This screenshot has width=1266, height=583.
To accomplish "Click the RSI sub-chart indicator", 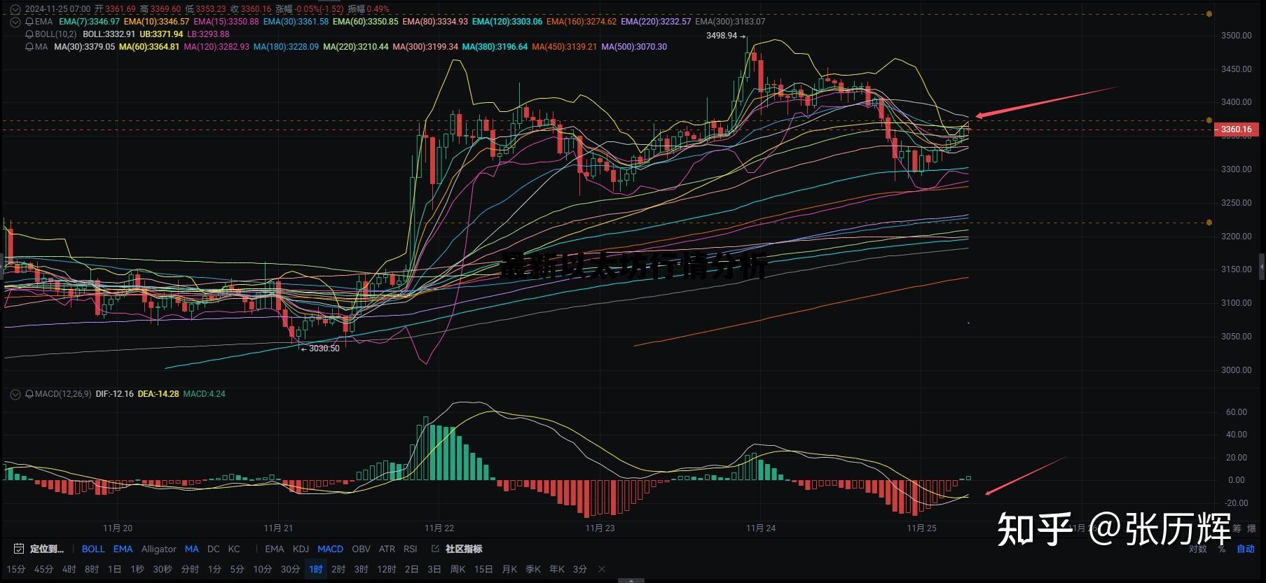I will [411, 549].
